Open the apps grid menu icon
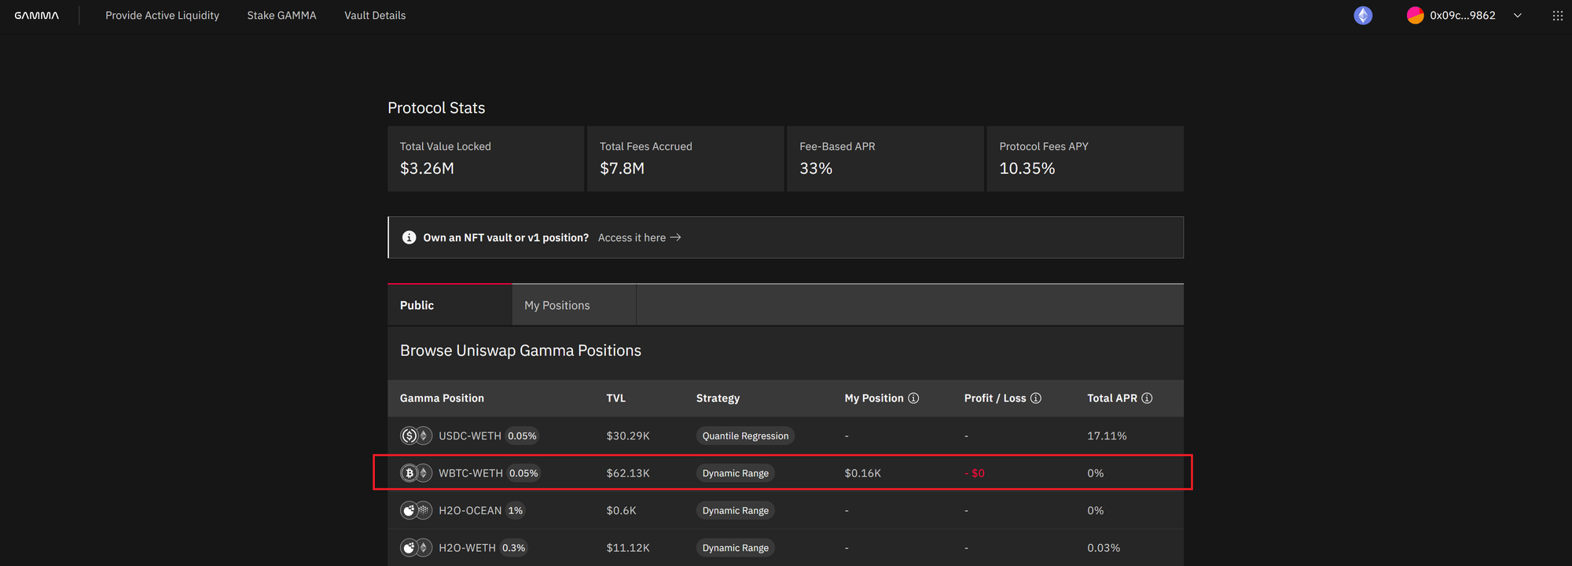This screenshot has width=1572, height=566. 1557,16
